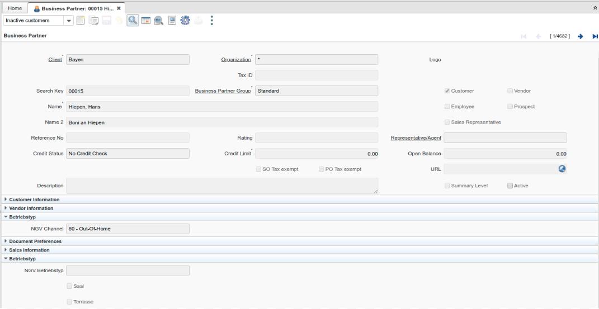
Task: Click into the Search Key field
Action: tap(128, 91)
